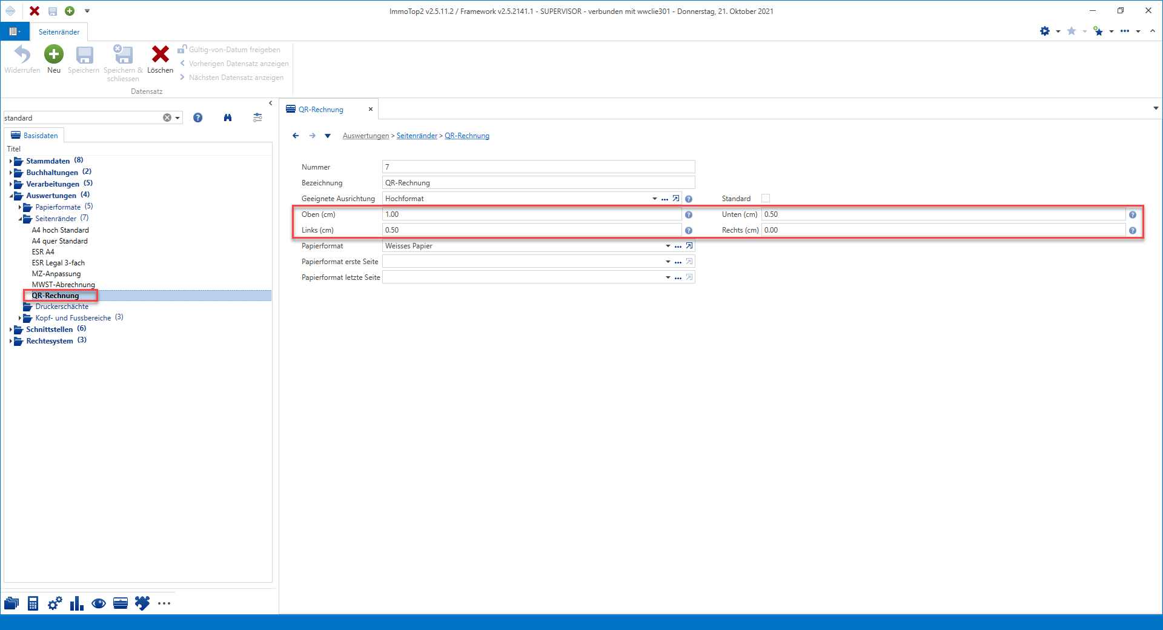Open Papierformat letzte Seite dropdown arrow
This screenshot has width=1163, height=630.
[x=668, y=277]
